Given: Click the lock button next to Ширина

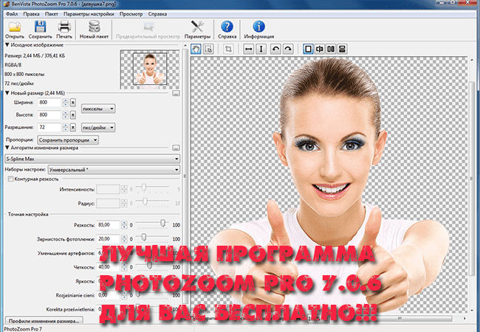Looking at the screenshot, I should pos(73,103).
